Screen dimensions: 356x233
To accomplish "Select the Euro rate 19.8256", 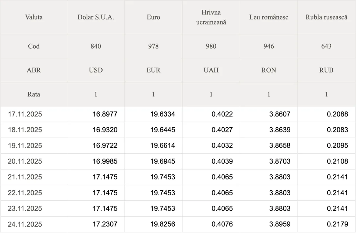I will tap(163, 224).
